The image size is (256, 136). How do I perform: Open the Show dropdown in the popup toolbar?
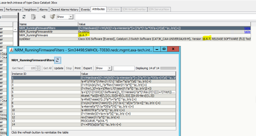click(x=103, y=68)
